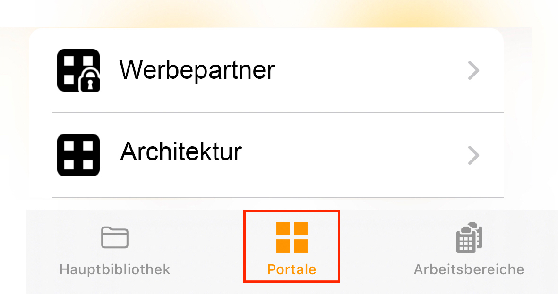Tap empty space in the Architektur row

click(356, 155)
